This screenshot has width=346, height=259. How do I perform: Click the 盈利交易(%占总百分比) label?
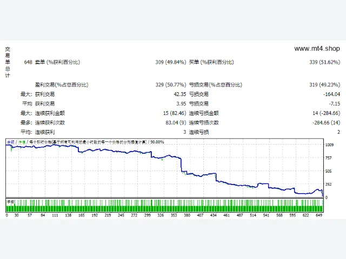pos(62,85)
